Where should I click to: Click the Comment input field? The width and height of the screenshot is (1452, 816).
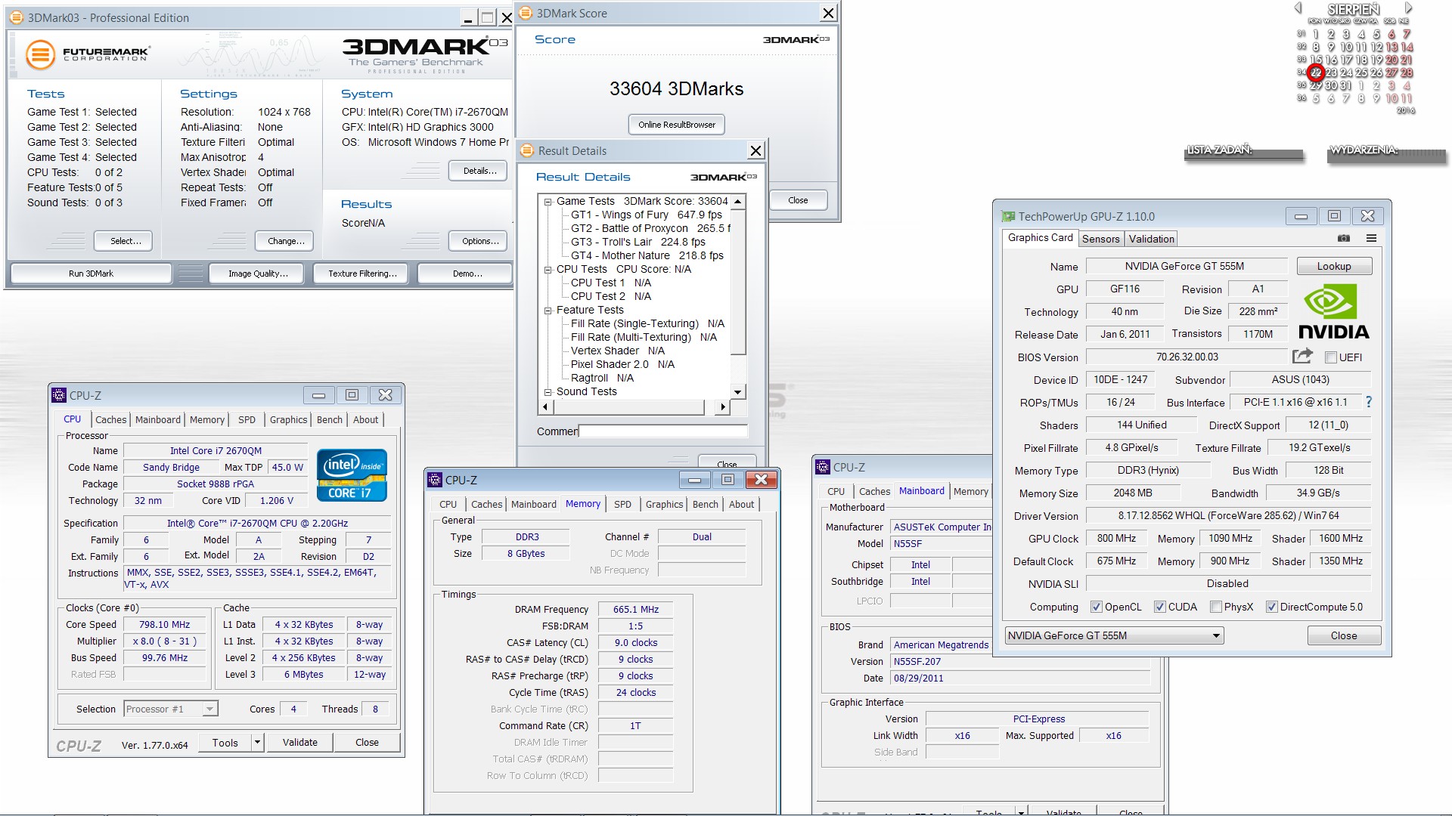[x=663, y=431]
